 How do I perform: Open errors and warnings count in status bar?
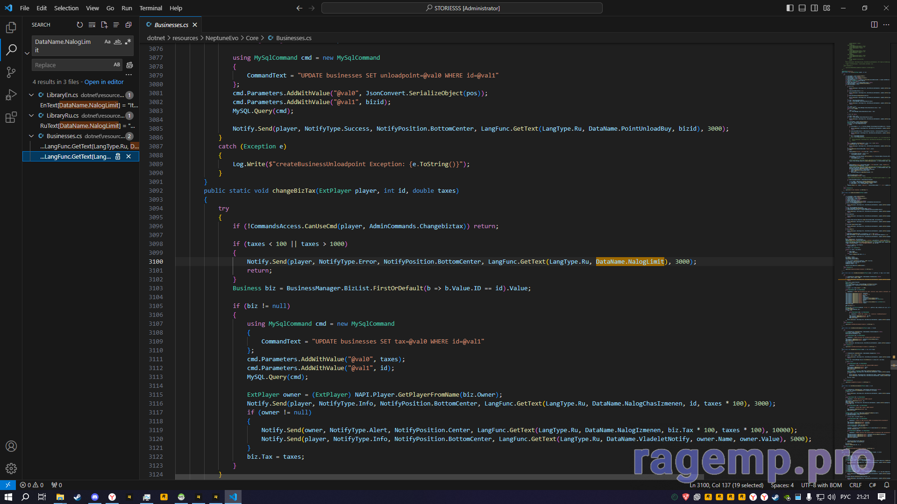pos(32,485)
